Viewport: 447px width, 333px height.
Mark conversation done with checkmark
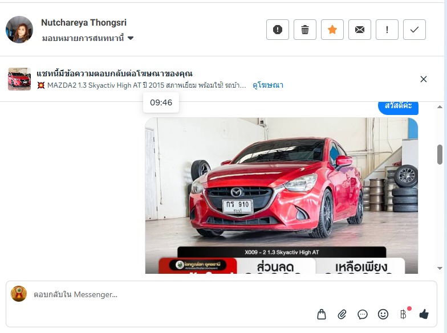[414, 30]
